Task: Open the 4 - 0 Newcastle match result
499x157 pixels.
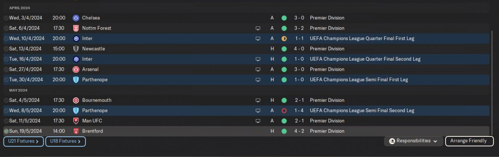Action: (299, 49)
